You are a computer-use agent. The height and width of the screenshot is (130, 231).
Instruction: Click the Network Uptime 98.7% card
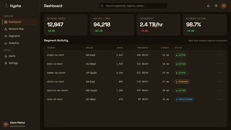[x=205, y=25]
